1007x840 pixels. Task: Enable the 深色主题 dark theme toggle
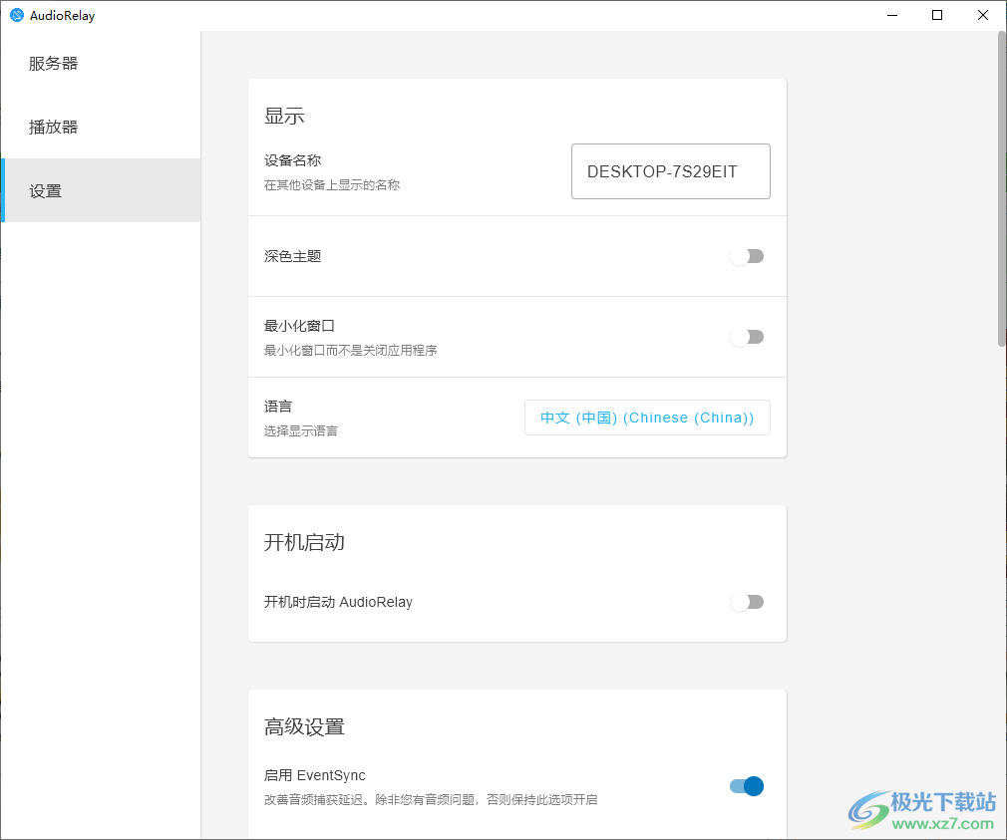[746, 256]
